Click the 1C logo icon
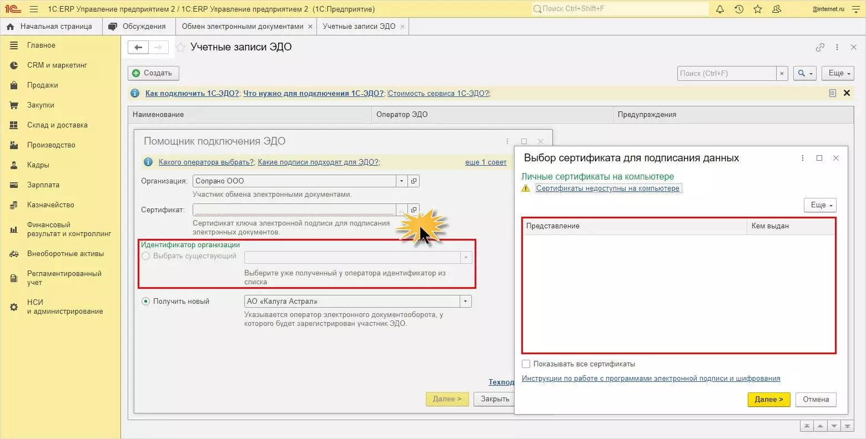Viewport: 866px width, 439px height. tap(13, 9)
